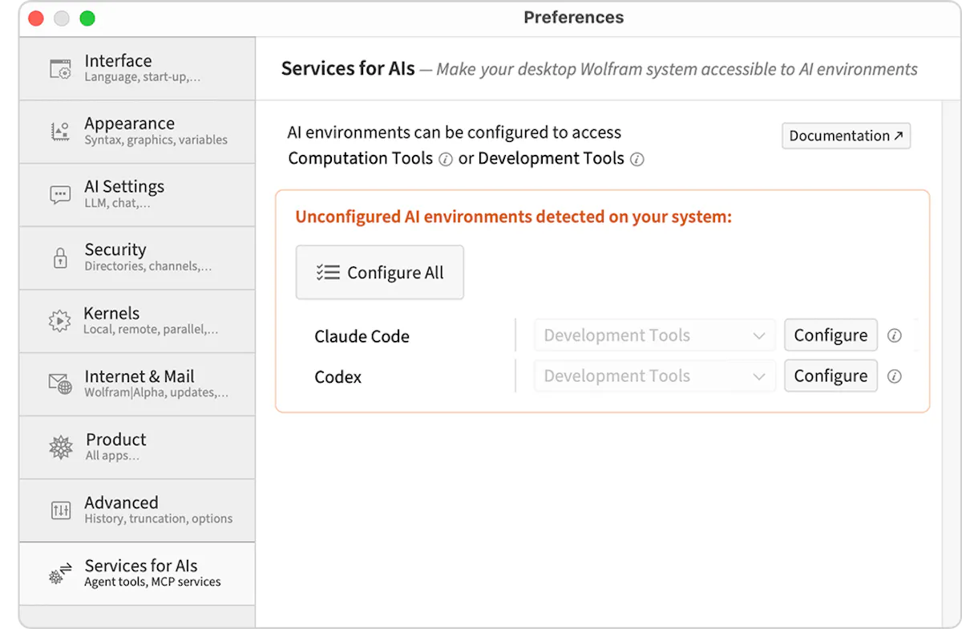Select the Kernels tab
The image size is (962, 629).
pyautogui.click(x=137, y=321)
